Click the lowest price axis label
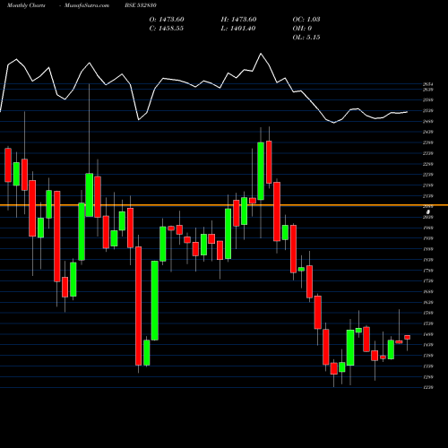The image size is (448, 448). coord(428,387)
